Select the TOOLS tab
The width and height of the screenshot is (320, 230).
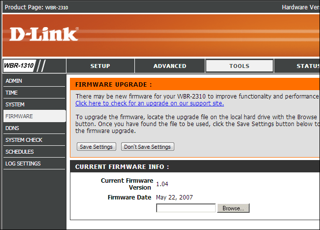(239, 66)
